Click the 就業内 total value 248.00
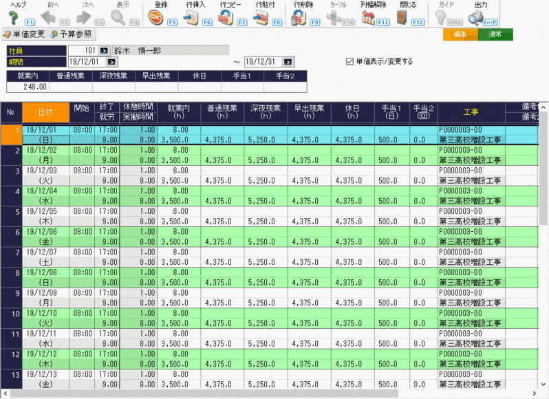 (28, 87)
